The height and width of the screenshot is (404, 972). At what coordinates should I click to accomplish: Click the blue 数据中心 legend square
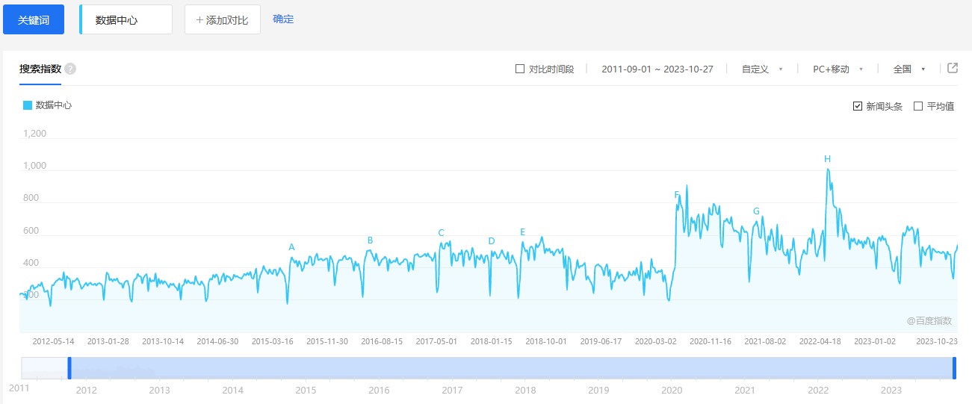tap(28, 105)
